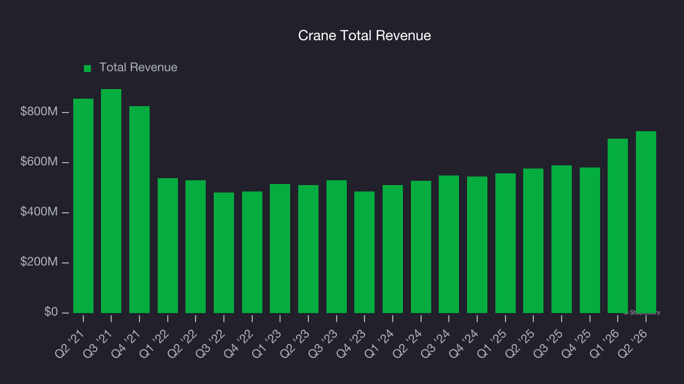Click the $400M y-axis label
Viewport: 684px width, 384px height.
pyautogui.click(x=39, y=212)
